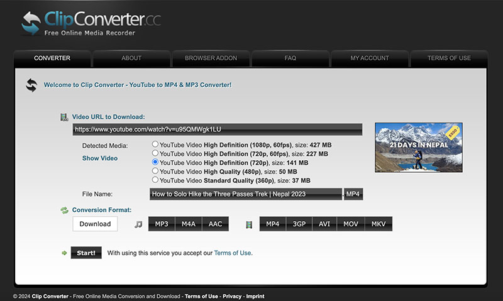Click the arrows icon beside the Welcome heading
Image resolution: width=503 pixels, height=301 pixels.
pyautogui.click(x=31, y=85)
